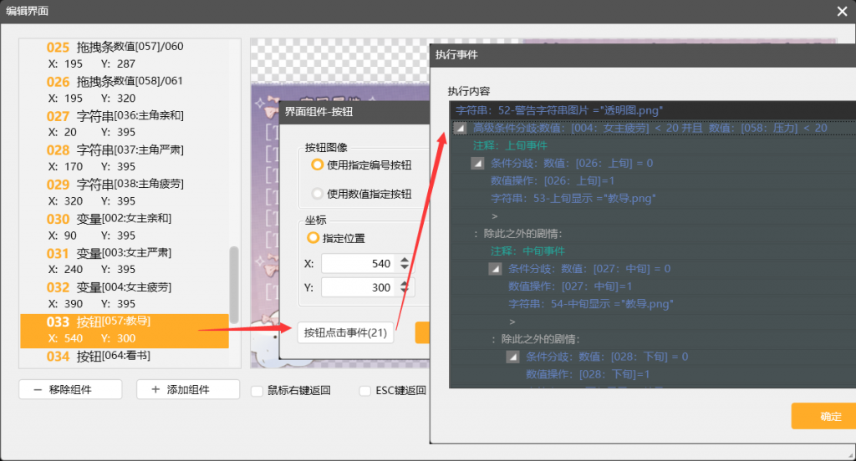Open 按钮点击事件(21) event editor
This screenshot has width=856, height=461.
pos(345,332)
